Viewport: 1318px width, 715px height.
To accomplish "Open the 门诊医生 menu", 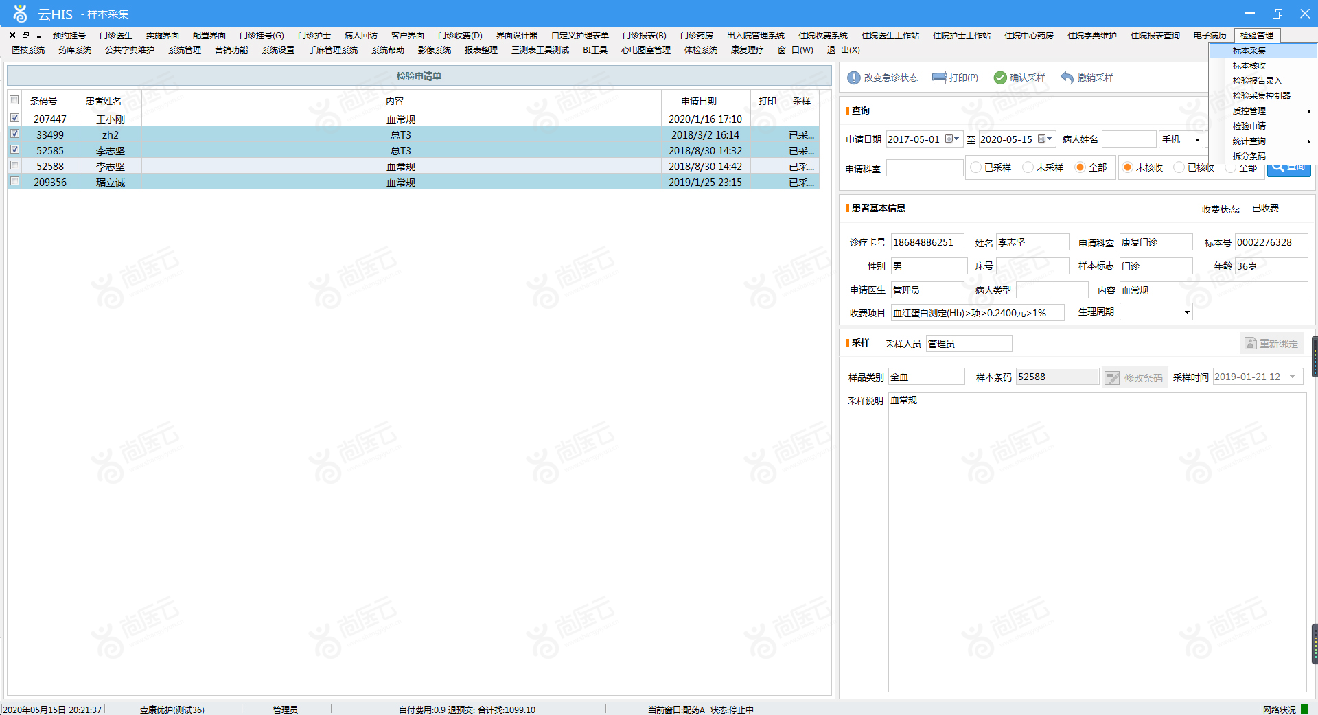I will [x=116, y=36].
